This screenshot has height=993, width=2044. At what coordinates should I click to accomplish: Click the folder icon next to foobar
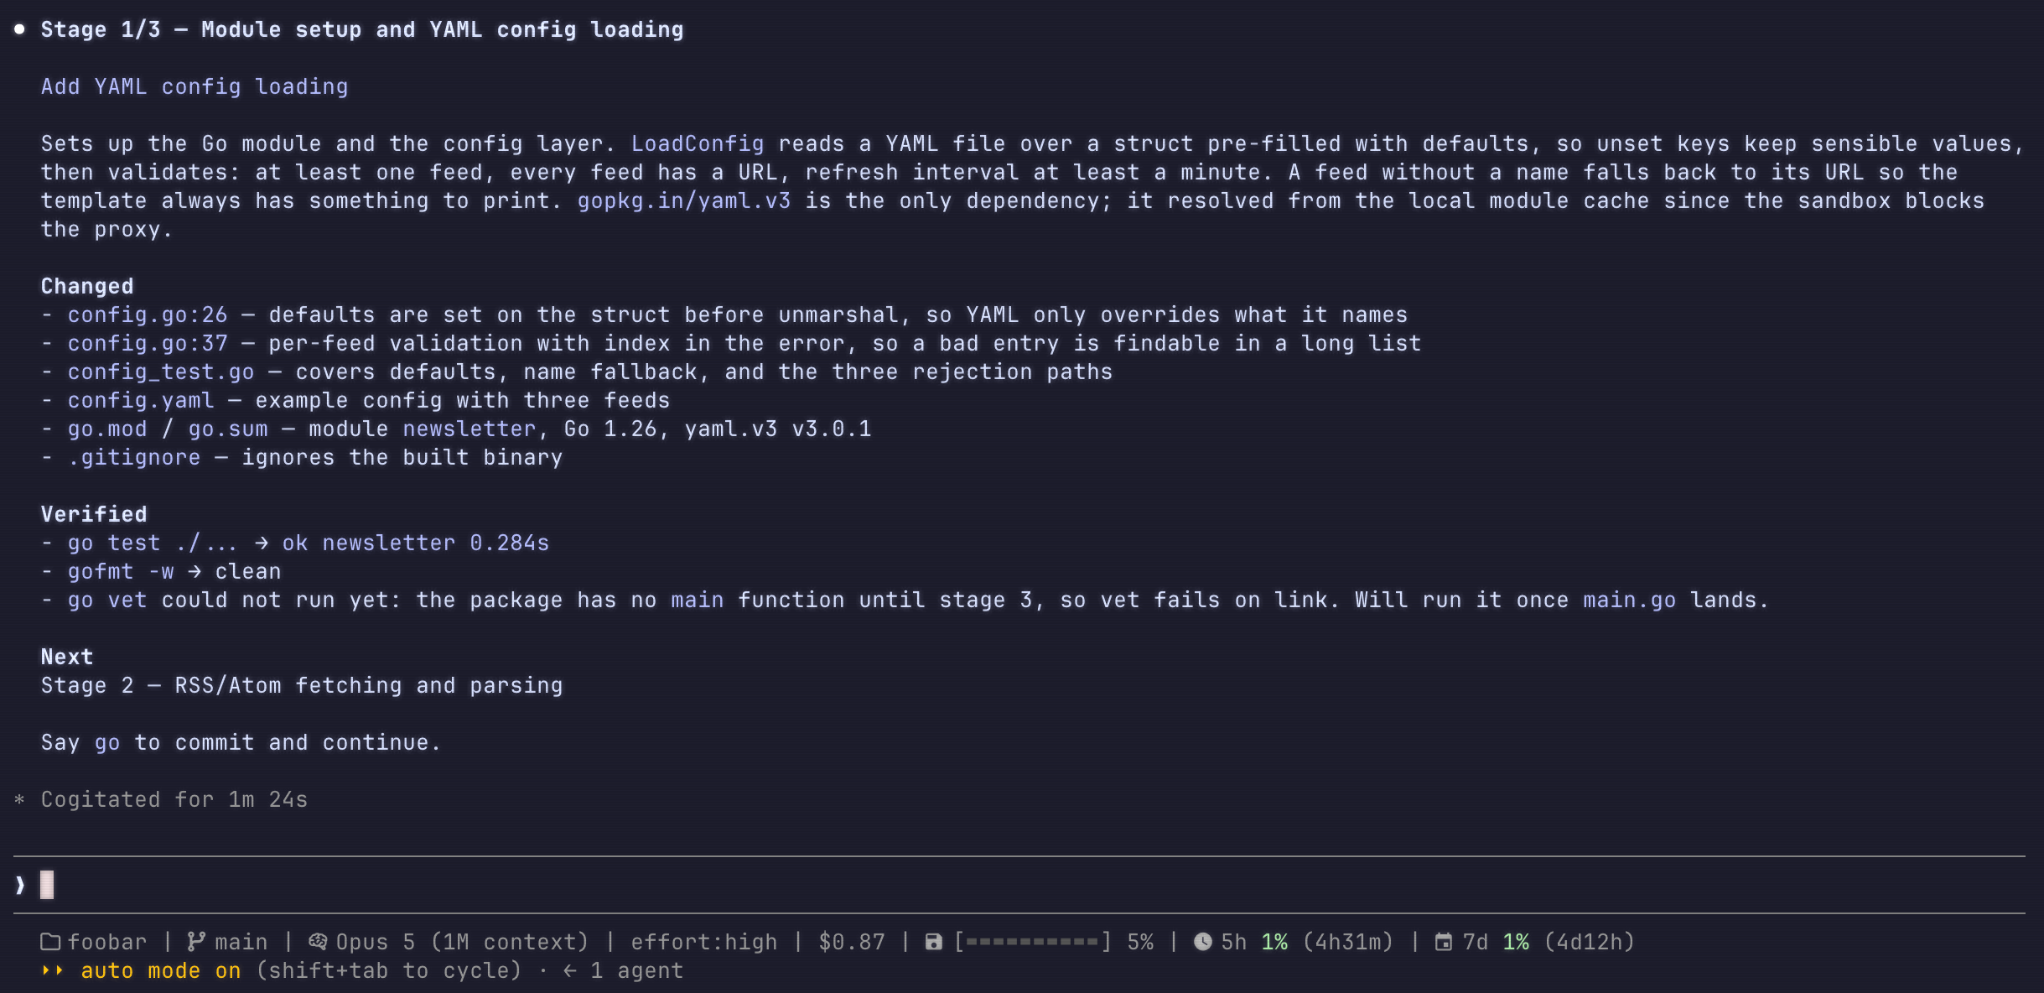(50, 942)
